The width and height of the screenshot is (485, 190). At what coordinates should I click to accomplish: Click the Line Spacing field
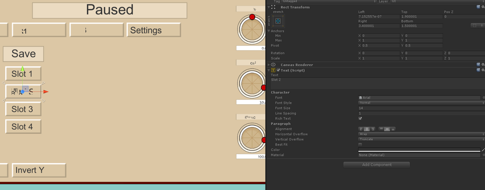click(x=422, y=113)
